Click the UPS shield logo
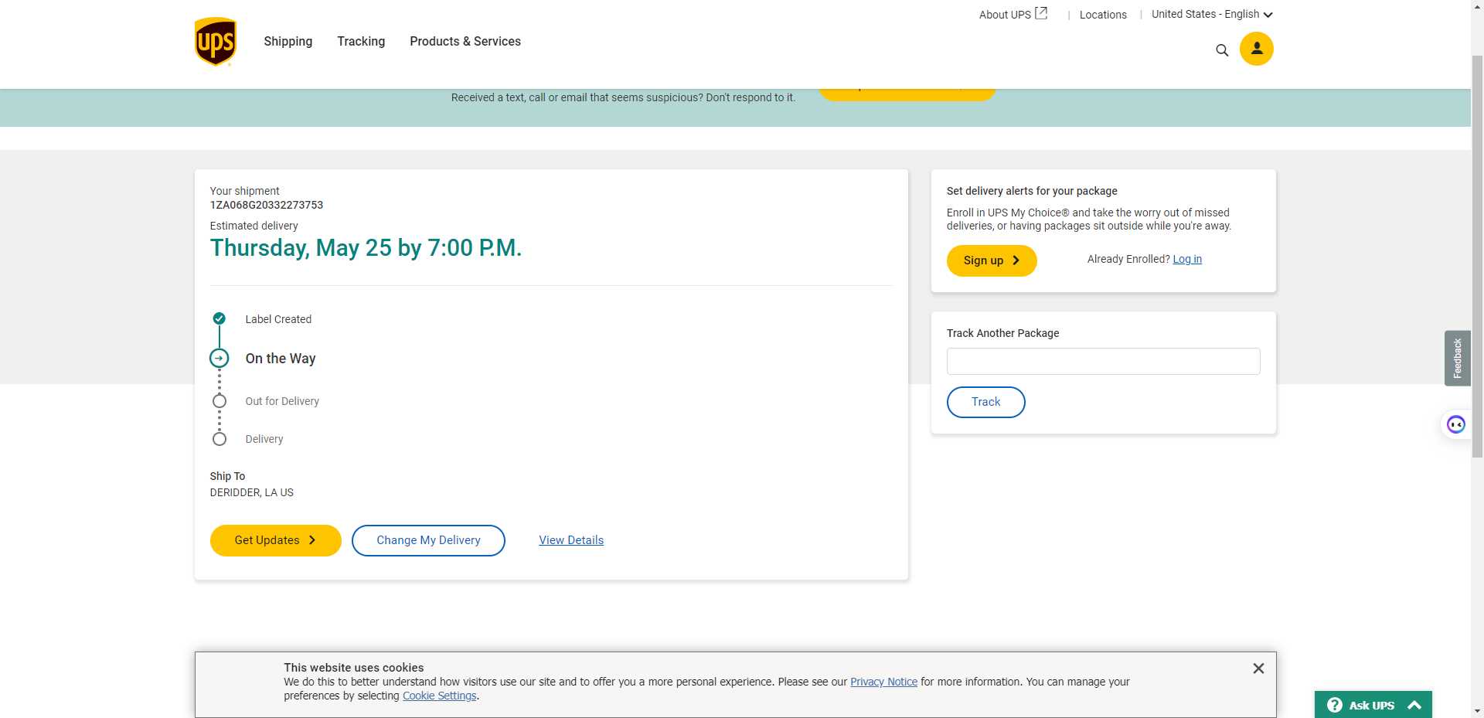This screenshot has width=1484, height=718. pyautogui.click(x=215, y=42)
